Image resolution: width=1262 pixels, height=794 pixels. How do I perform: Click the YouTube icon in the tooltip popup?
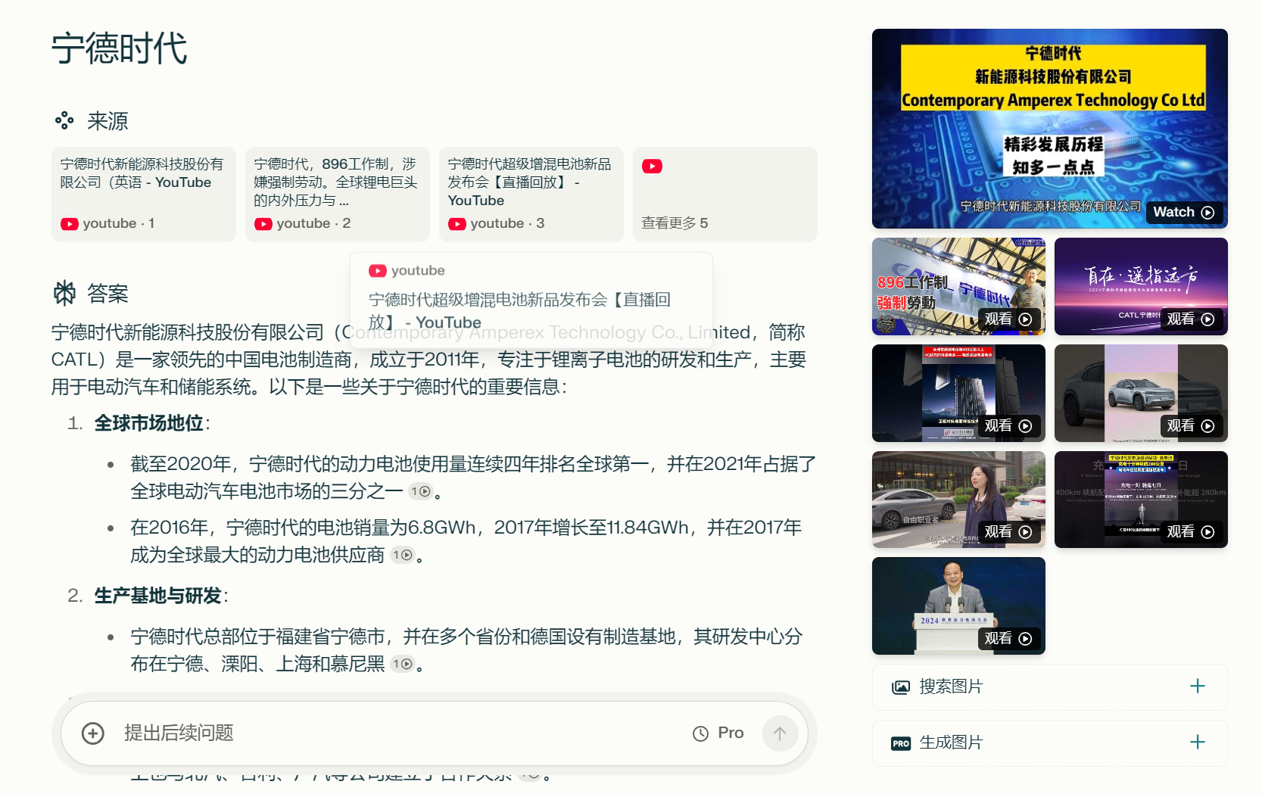tap(377, 271)
